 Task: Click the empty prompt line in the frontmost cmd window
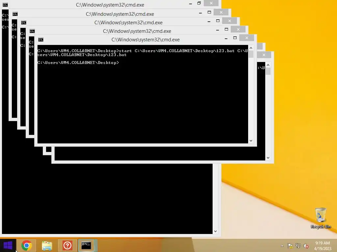(78, 63)
